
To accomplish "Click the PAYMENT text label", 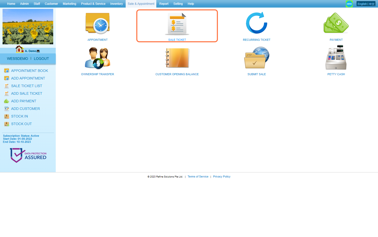I will [x=336, y=40].
